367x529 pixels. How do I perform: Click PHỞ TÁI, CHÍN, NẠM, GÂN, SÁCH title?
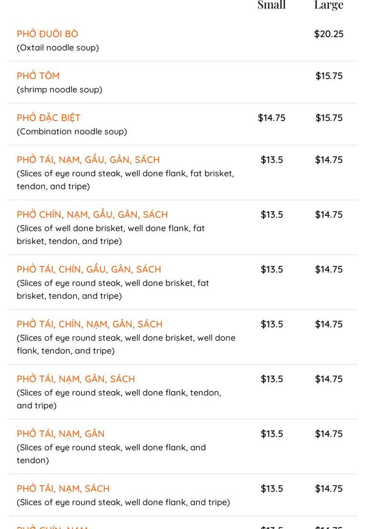(90, 324)
